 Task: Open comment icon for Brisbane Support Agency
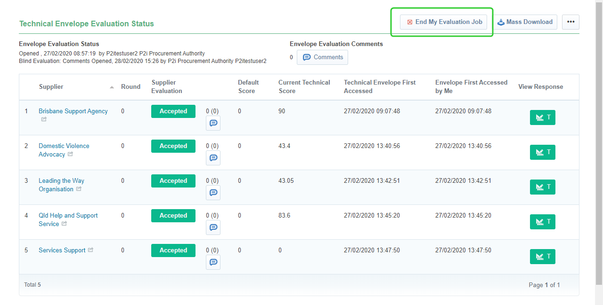213,123
